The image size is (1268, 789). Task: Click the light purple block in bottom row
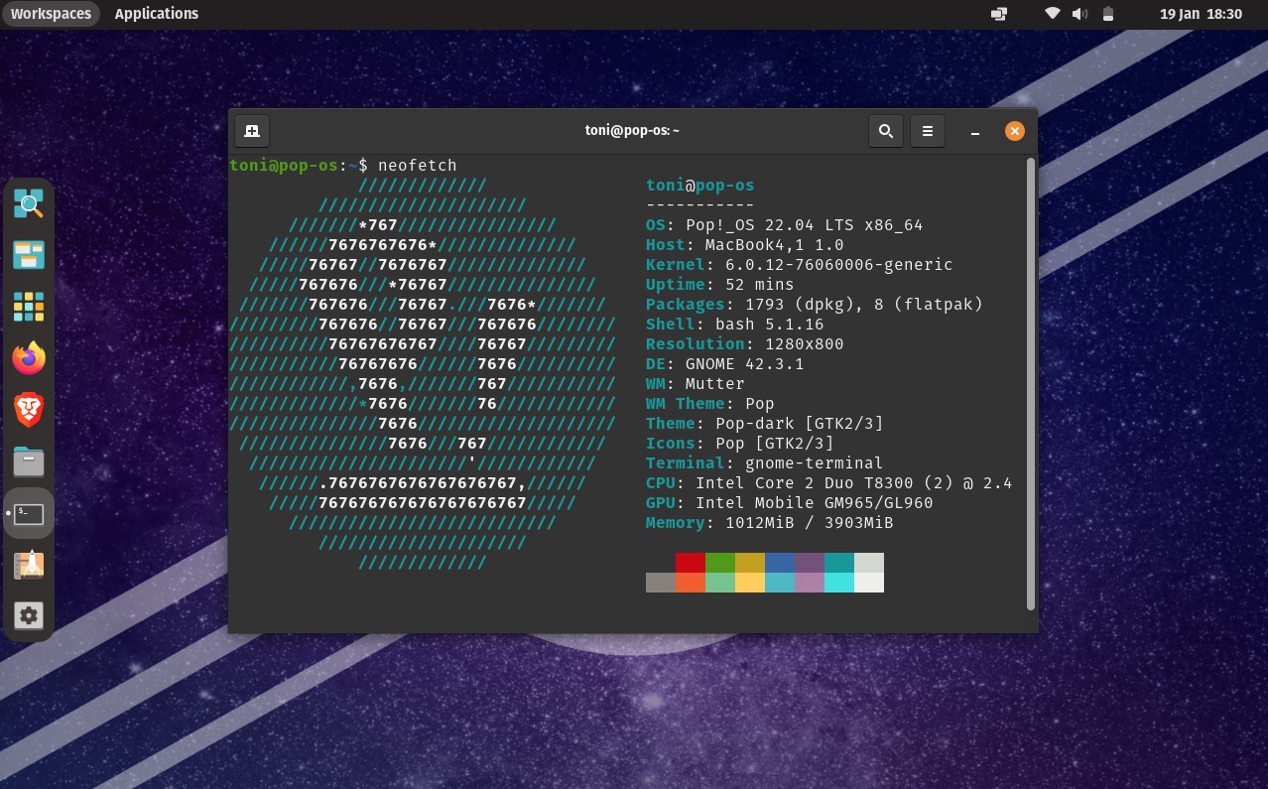tap(810, 583)
